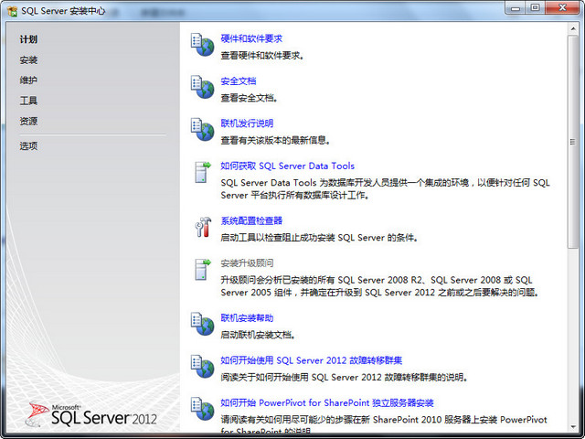
Task: Click the description 阅读关于如何开始使用 SQL Server 2012 故障转移群集的说明。
Action: point(345,378)
